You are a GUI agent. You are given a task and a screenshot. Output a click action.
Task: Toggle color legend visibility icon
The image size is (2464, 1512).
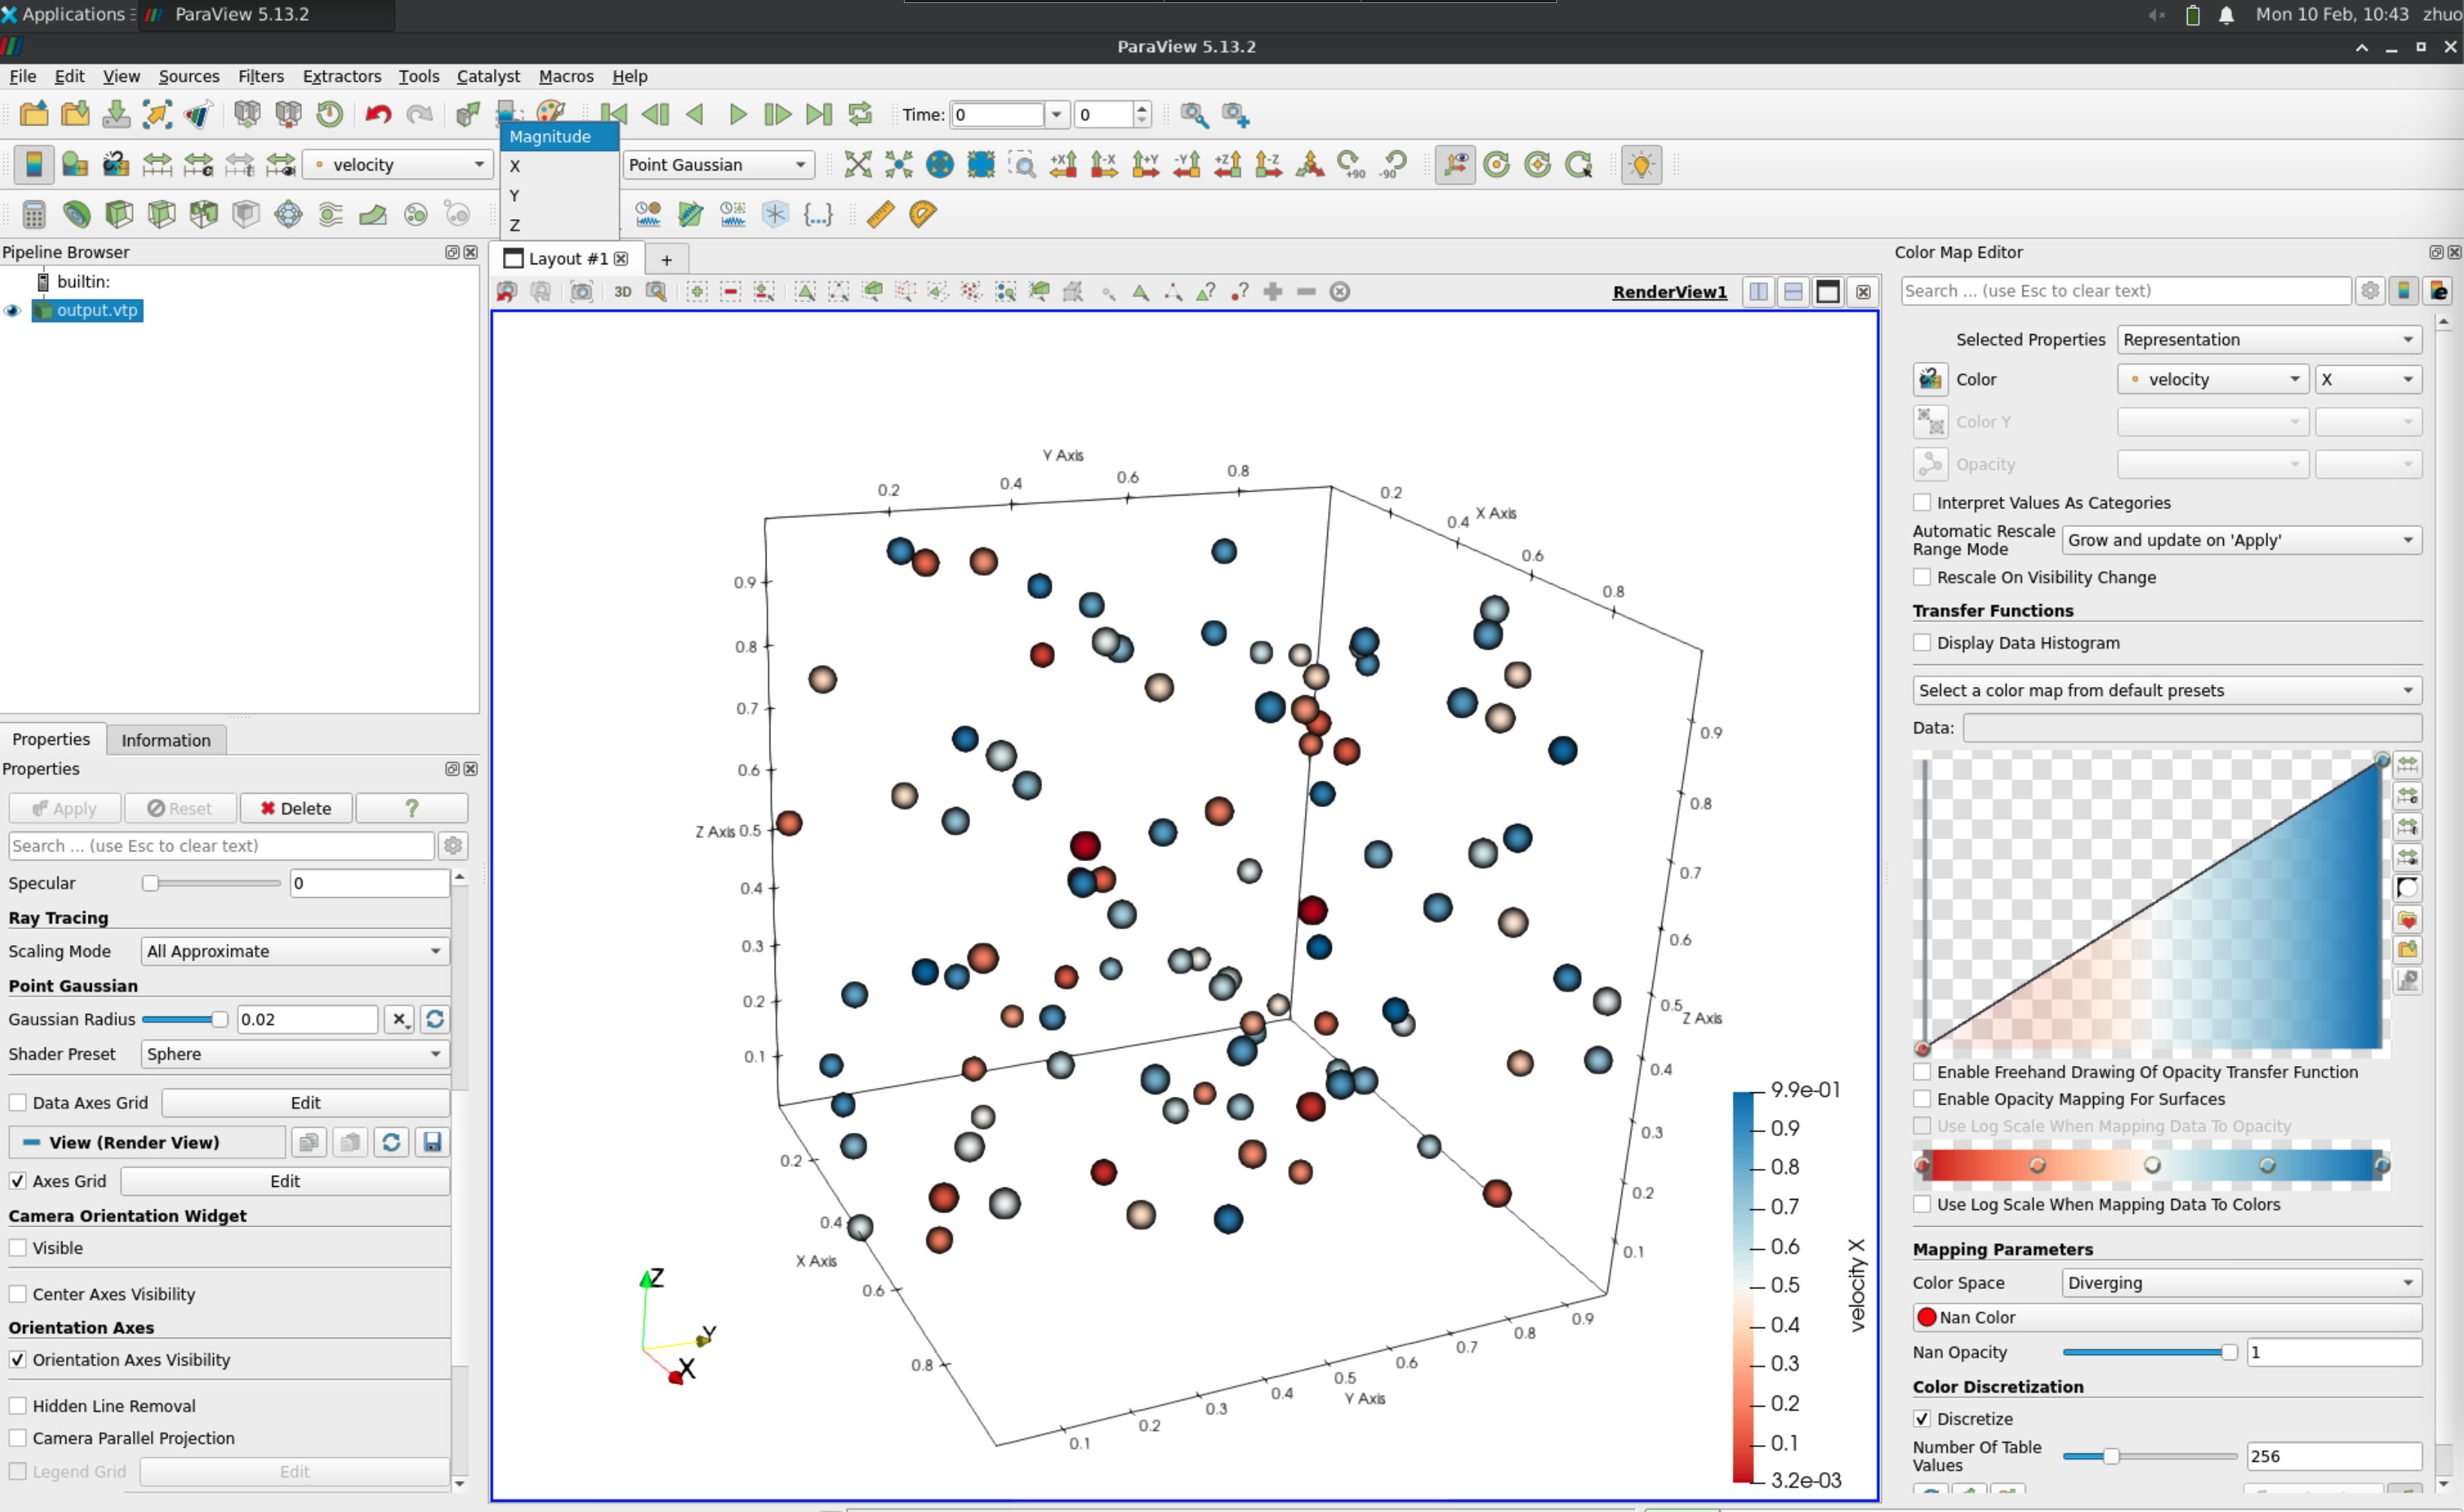pyautogui.click(x=34, y=164)
